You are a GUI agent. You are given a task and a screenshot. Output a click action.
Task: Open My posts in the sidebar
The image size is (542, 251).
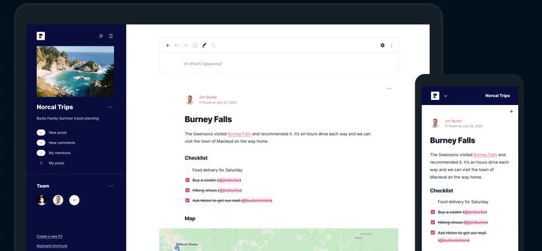(56, 163)
